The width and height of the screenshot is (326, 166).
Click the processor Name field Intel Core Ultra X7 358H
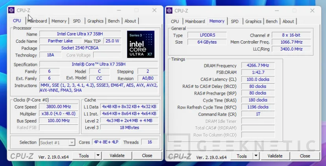point(80,34)
